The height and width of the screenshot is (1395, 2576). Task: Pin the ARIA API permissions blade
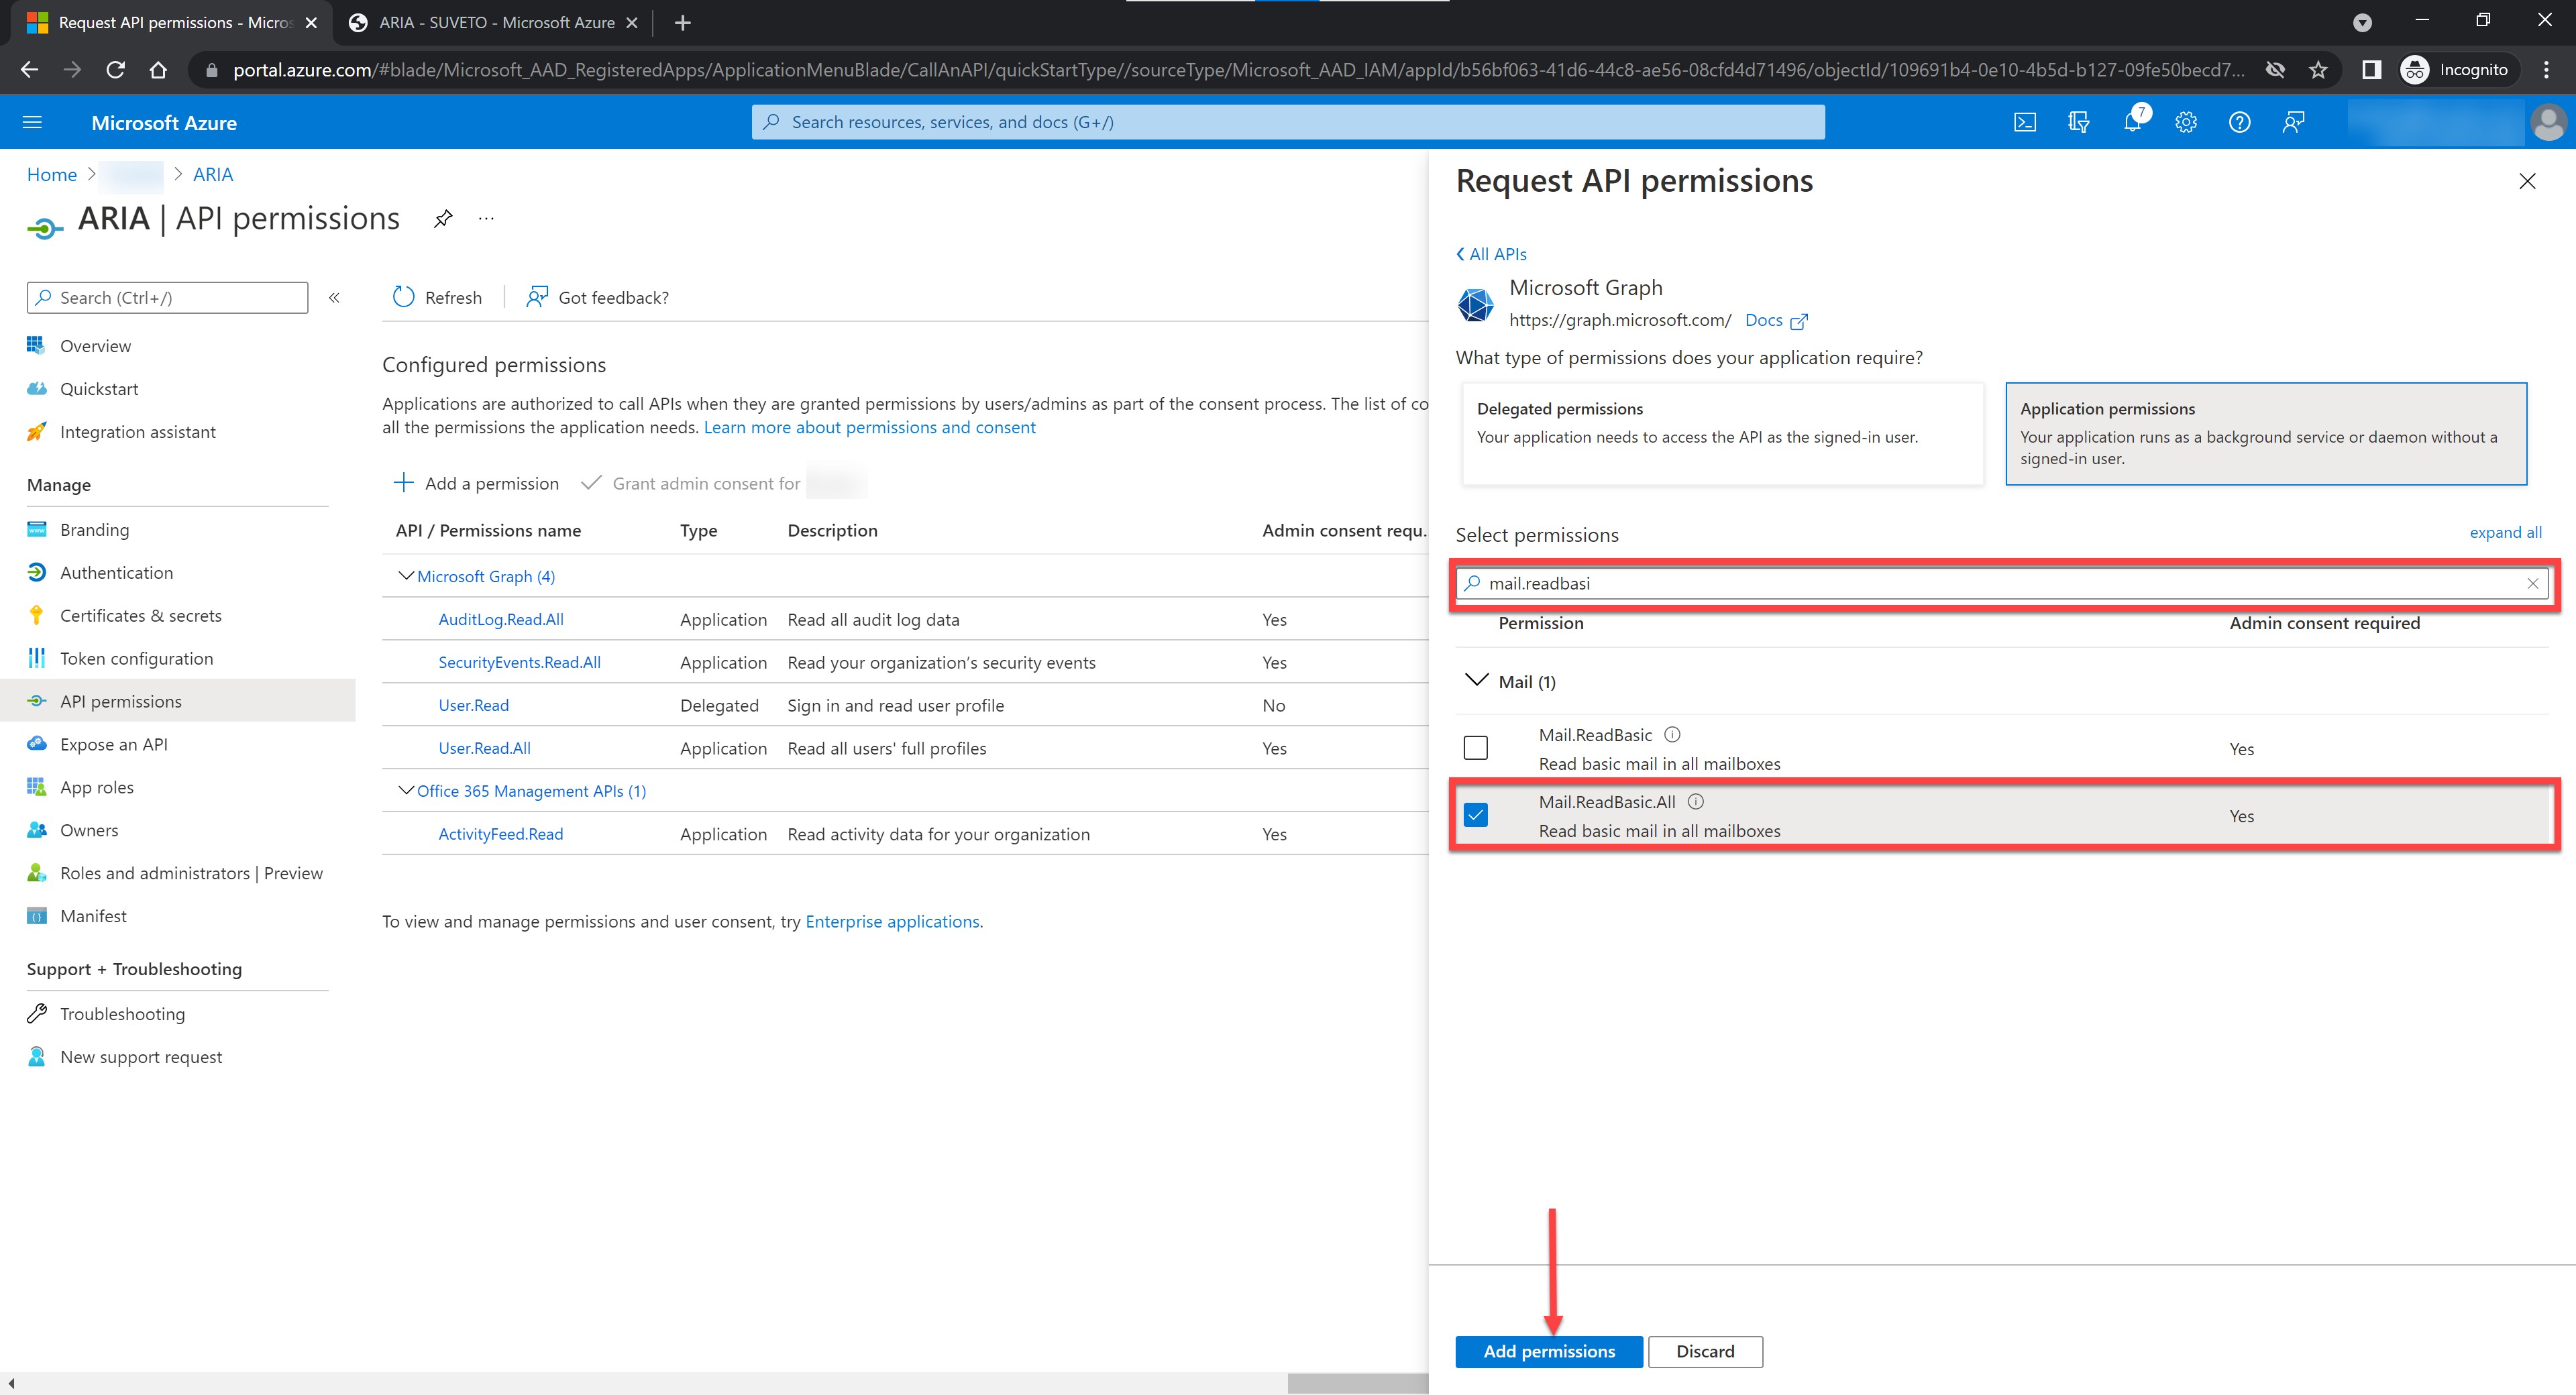point(443,218)
